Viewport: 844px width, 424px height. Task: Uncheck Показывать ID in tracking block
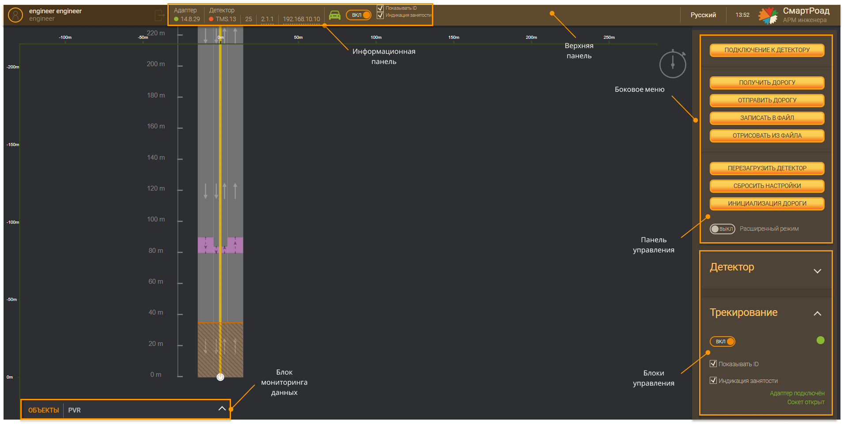click(x=713, y=364)
